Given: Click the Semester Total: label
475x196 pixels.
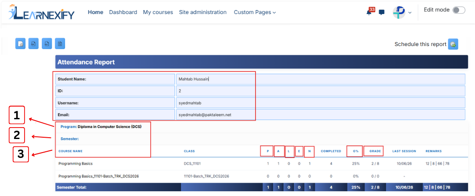Looking at the screenshot, I should coord(72,187).
